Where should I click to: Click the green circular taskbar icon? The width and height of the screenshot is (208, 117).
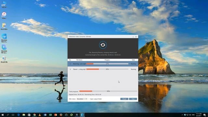click(71, 115)
